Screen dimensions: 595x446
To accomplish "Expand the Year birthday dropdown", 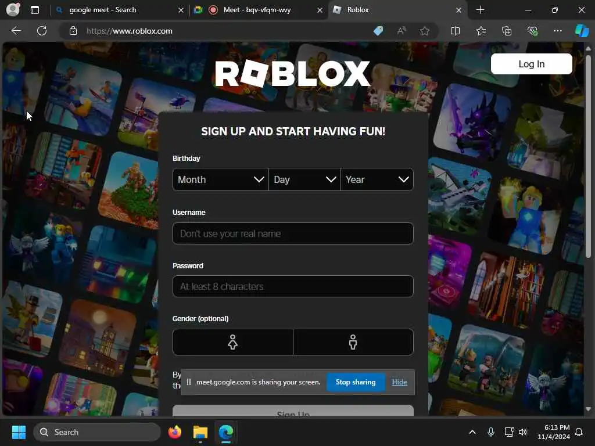I will coord(377,179).
